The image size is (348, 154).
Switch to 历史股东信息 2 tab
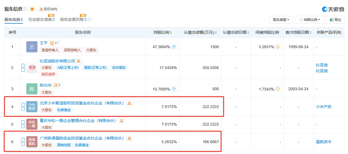(x=42, y=19)
